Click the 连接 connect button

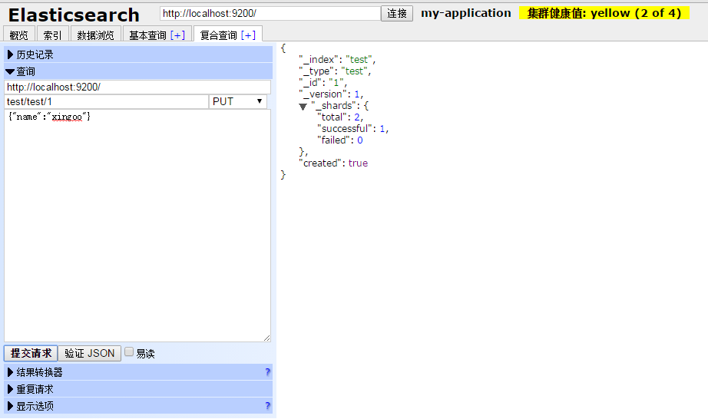pyautogui.click(x=397, y=14)
